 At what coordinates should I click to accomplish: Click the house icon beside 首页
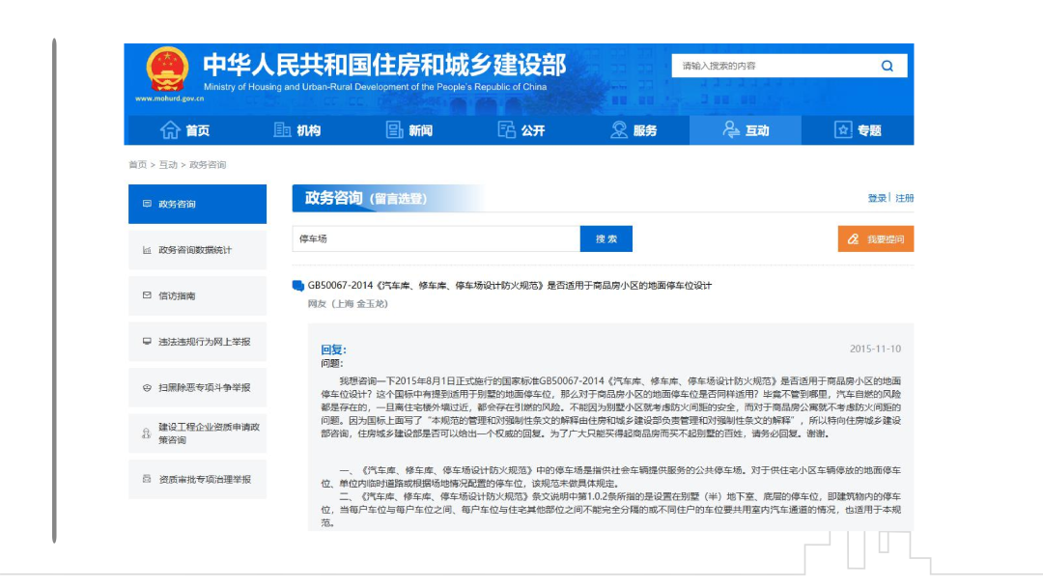pos(171,130)
